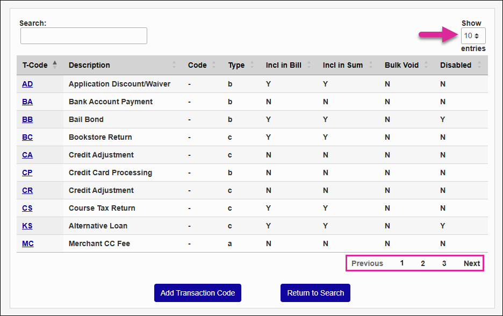Go to page 2 of results
The height and width of the screenshot is (316, 503).
coord(423,263)
